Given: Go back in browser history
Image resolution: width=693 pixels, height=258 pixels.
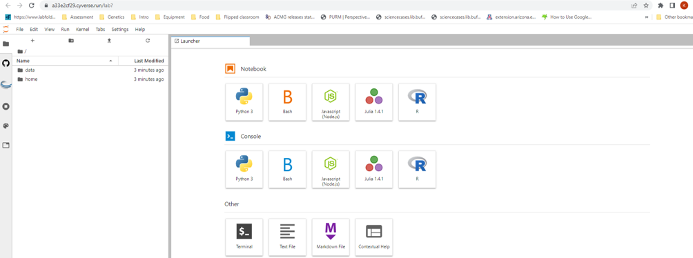Looking at the screenshot, I should click(8, 6).
